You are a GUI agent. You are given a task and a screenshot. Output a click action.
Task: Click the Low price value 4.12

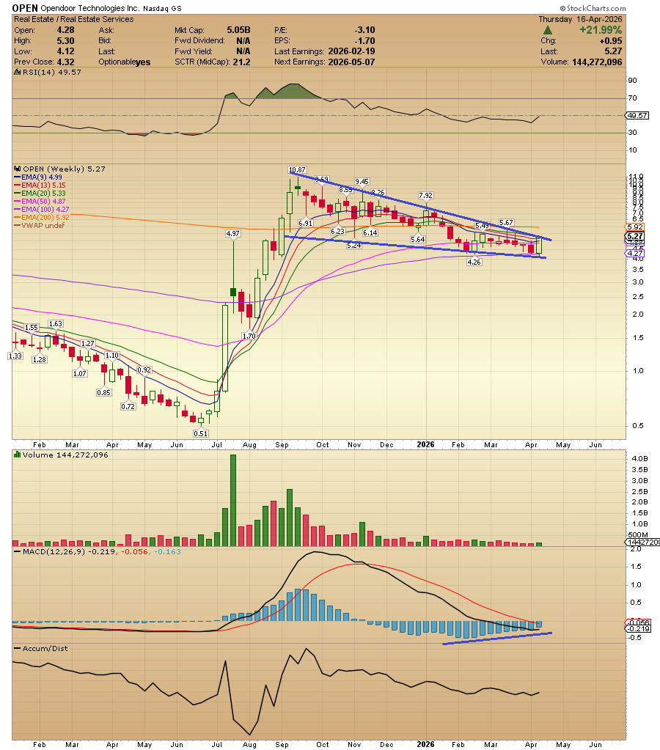[65, 51]
